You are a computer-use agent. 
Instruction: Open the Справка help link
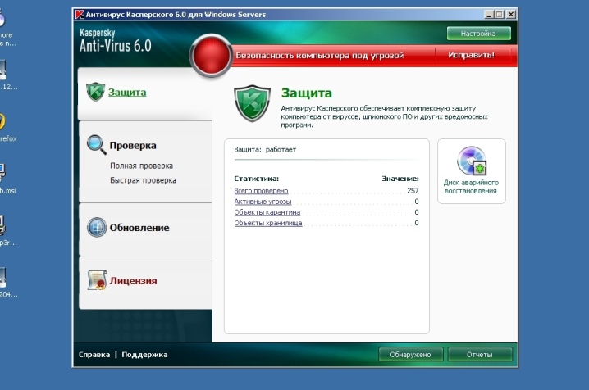coord(94,355)
